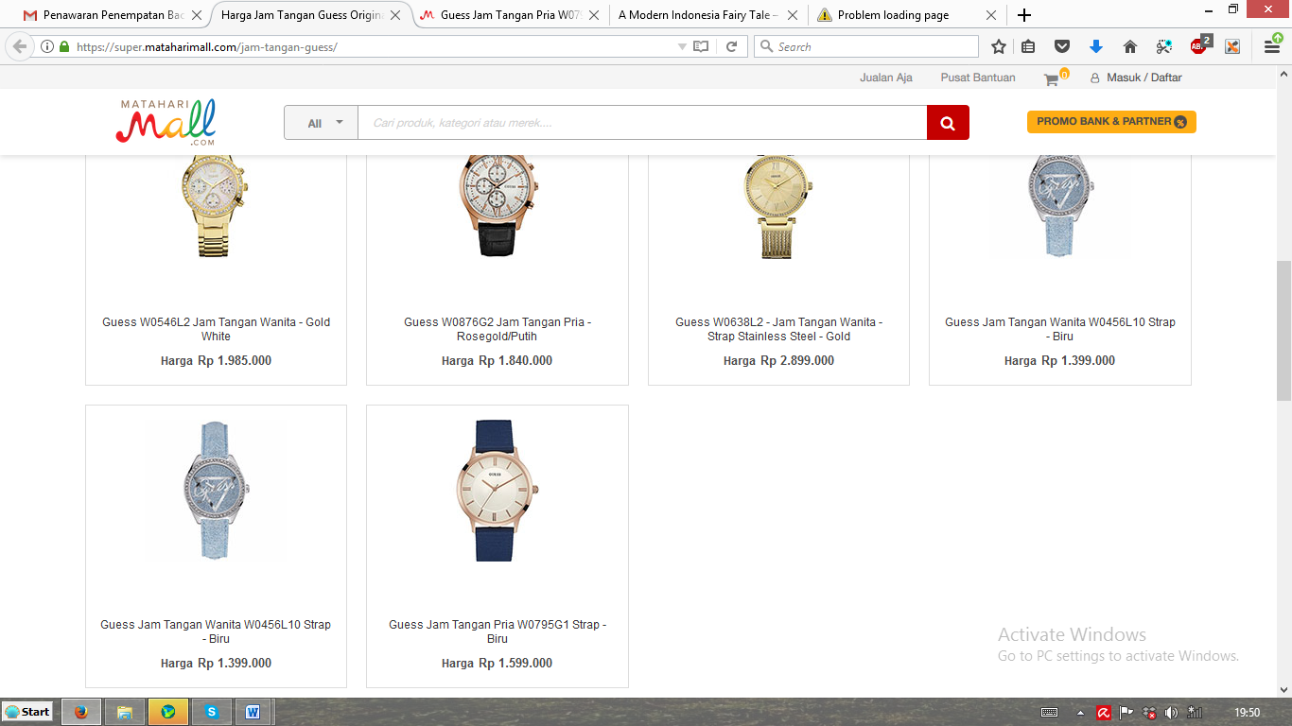Open Firefox hamburger menu
This screenshot has height=726, width=1292.
tap(1272, 46)
